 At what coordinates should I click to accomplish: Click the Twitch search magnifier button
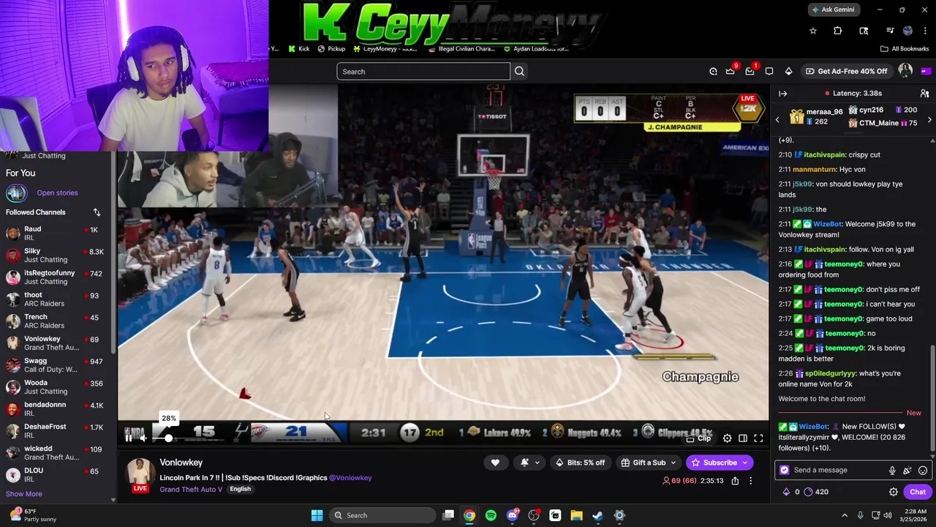(x=519, y=72)
